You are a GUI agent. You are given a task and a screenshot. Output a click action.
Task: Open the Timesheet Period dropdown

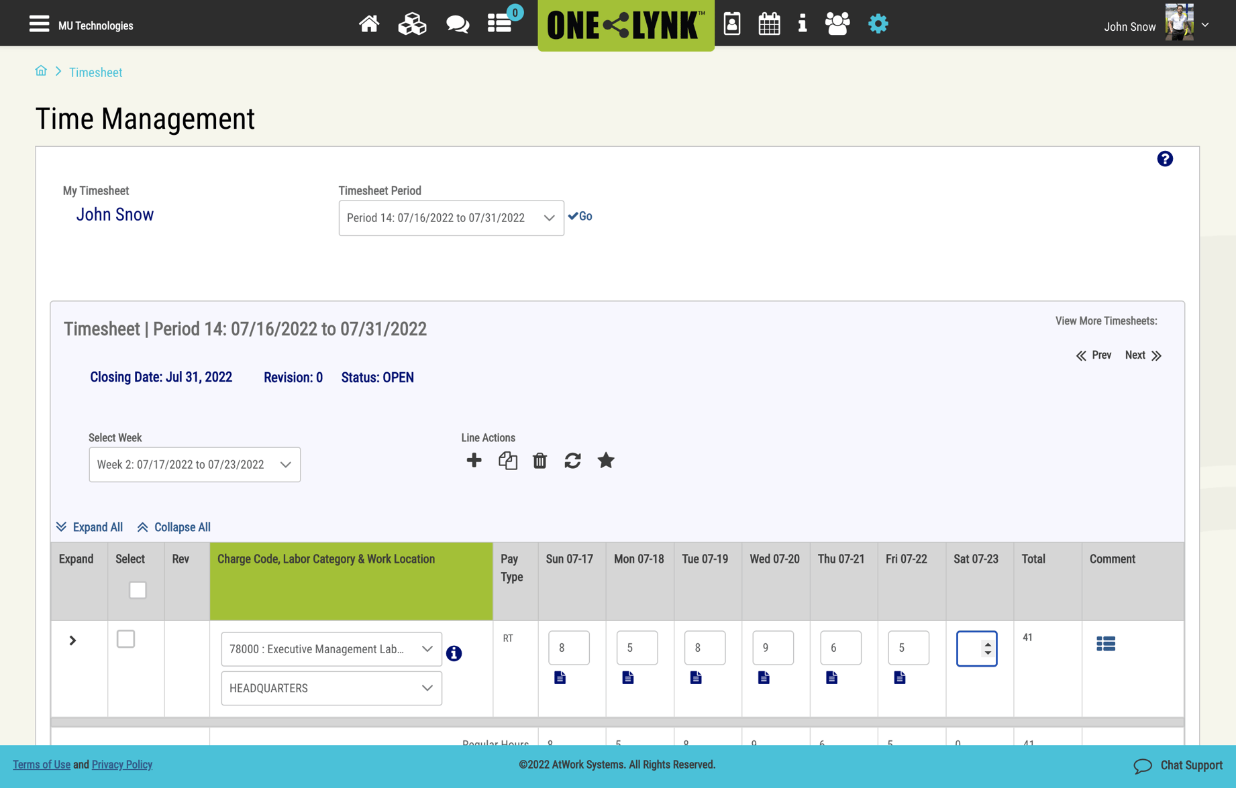(x=451, y=218)
